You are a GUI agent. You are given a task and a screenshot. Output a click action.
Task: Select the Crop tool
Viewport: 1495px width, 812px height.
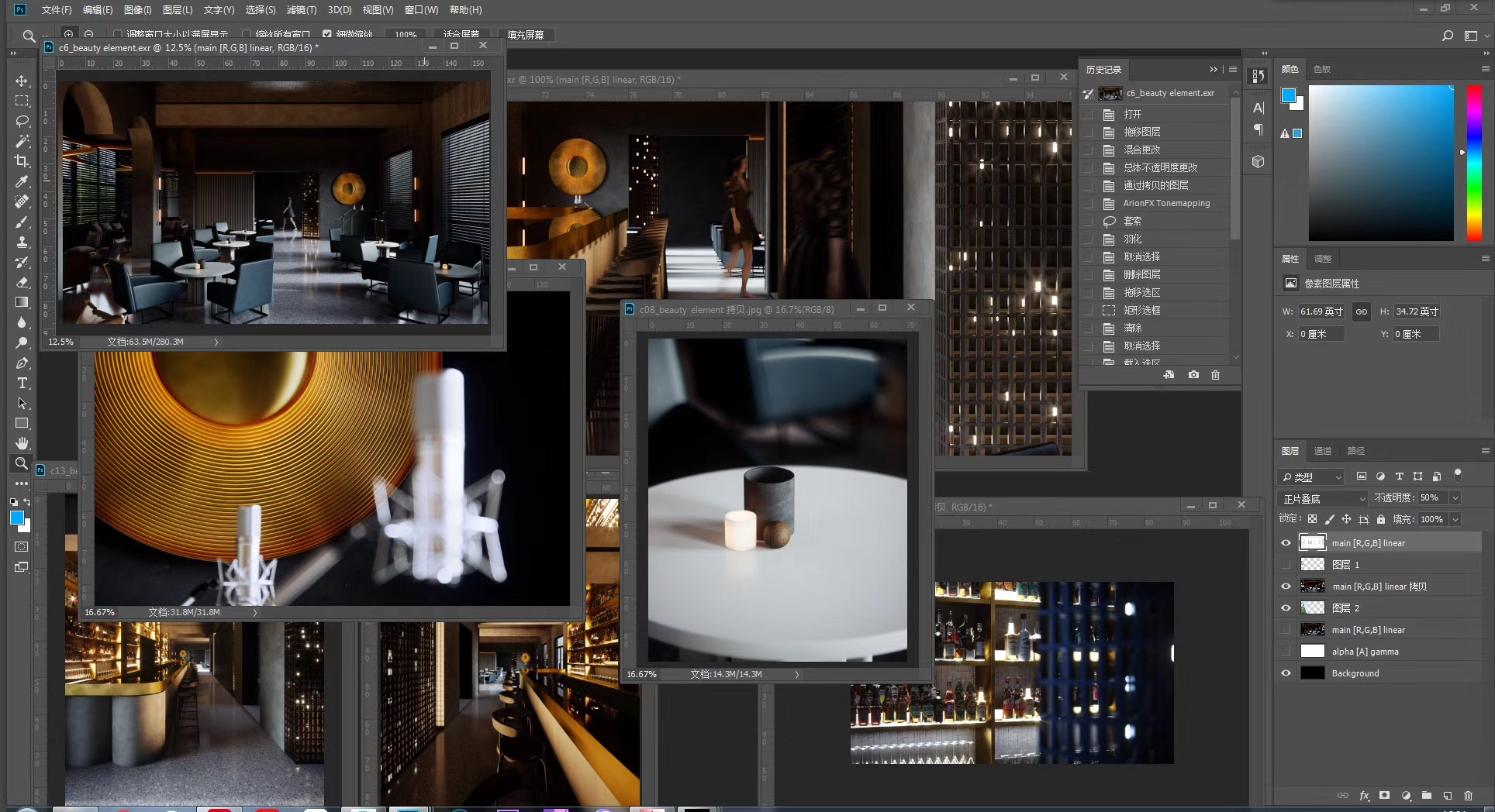22,161
